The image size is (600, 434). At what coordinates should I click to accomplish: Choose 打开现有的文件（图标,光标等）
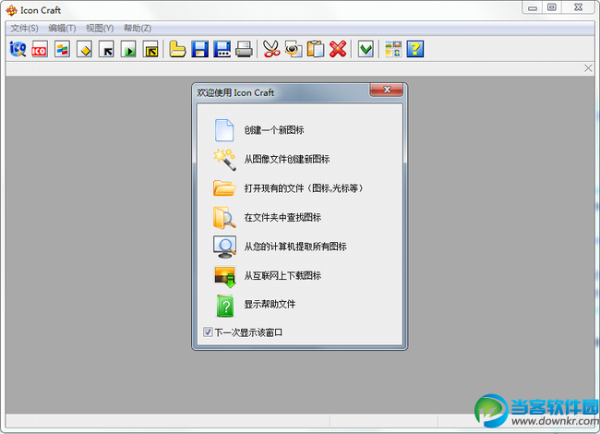point(304,188)
